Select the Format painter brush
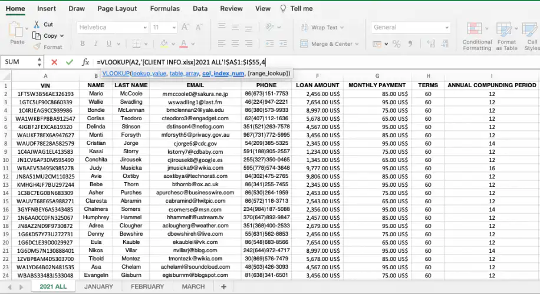This screenshot has height=294, width=540. 37,47
